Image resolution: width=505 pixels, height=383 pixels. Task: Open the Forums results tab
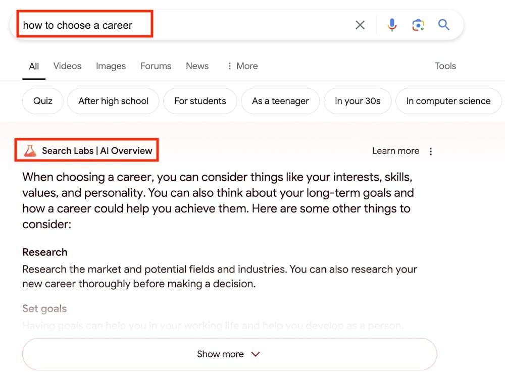(x=156, y=66)
